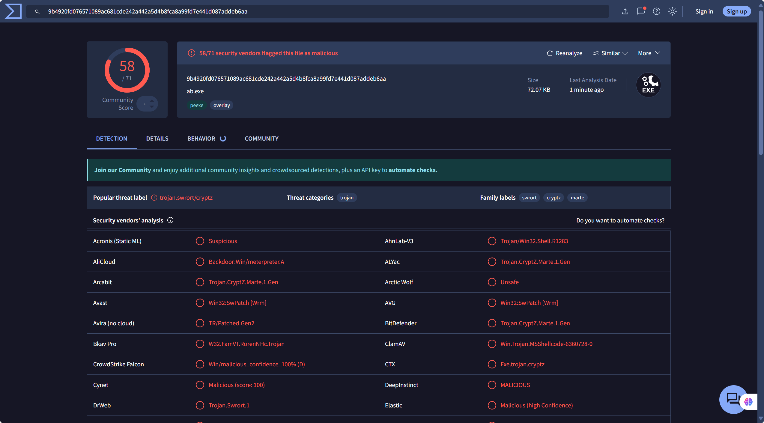Click the EXE file type icon

648,85
